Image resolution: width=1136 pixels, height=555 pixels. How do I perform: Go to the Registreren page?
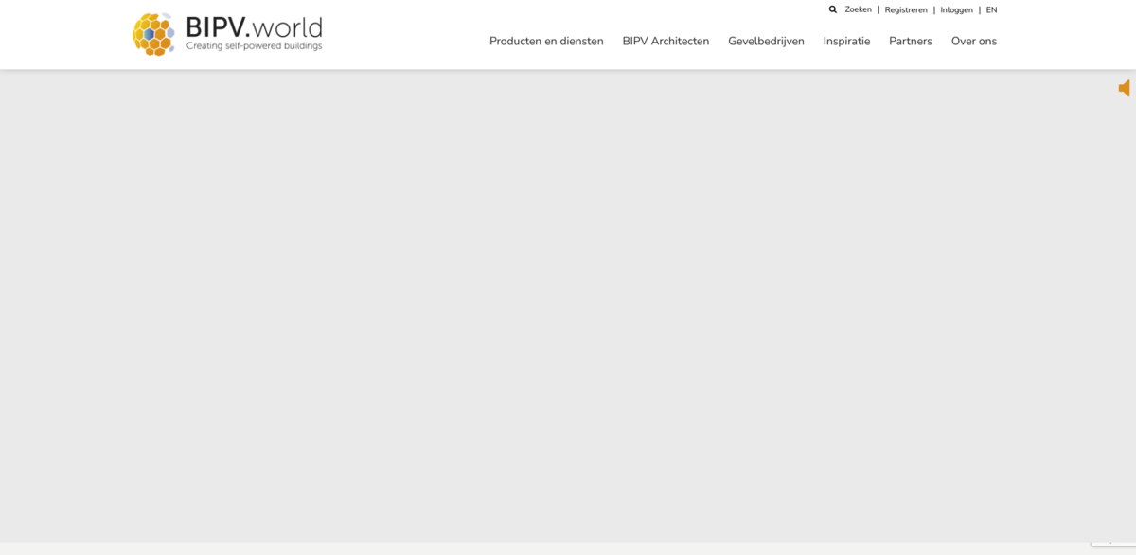pyautogui.click(x=906, y=10)
